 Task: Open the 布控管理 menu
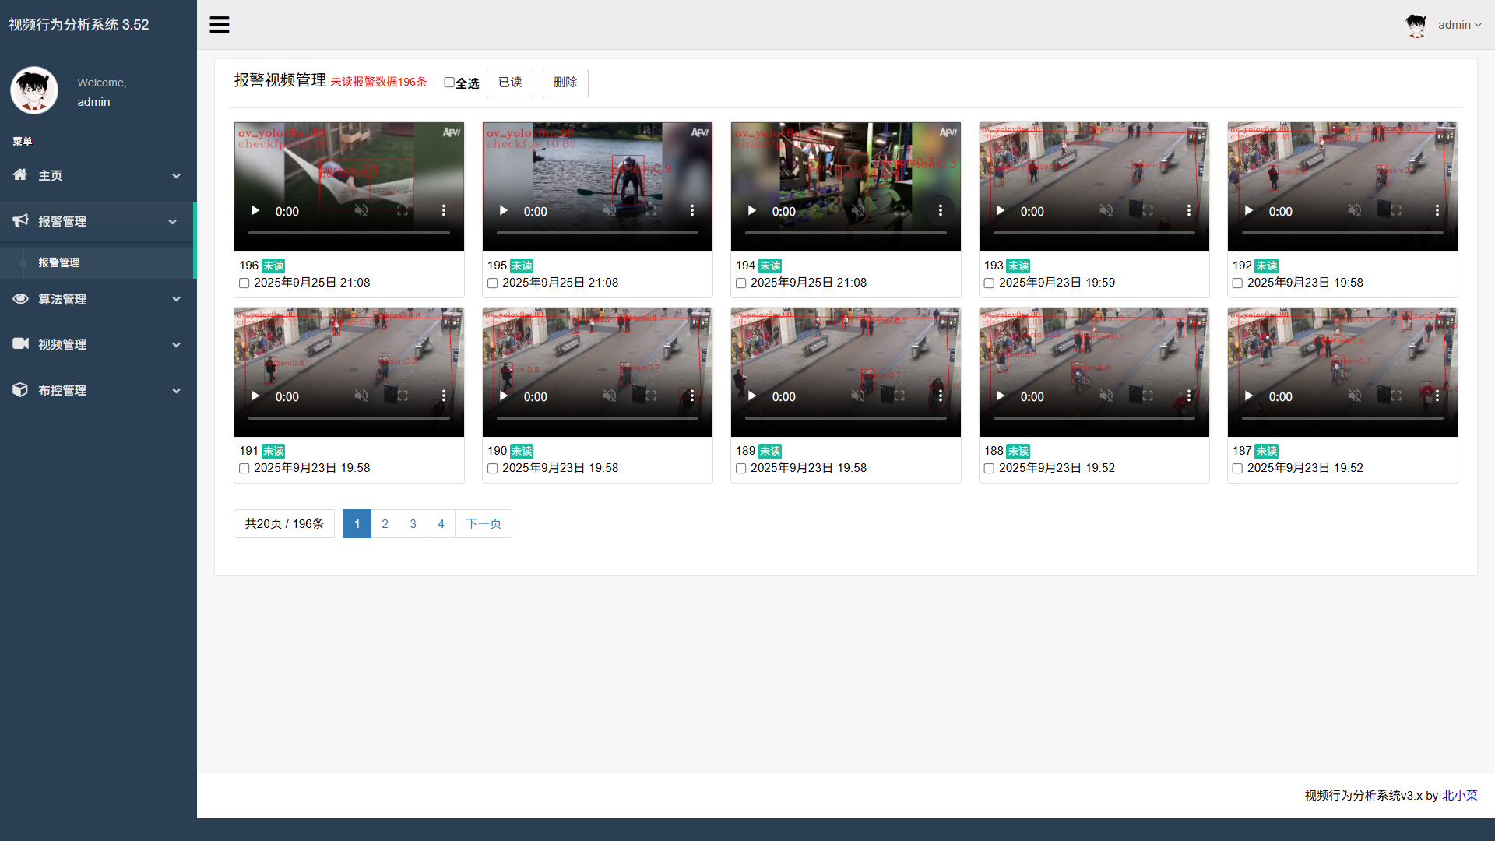coord(62,390)
